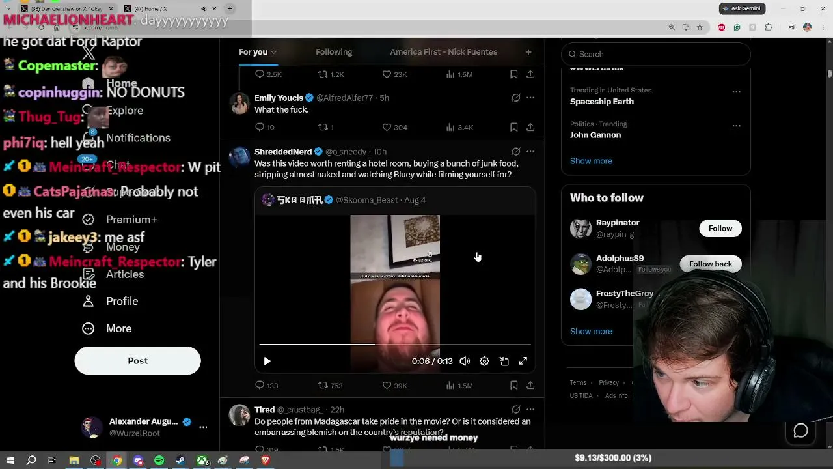The image size is (833, 469).
Task: Open the video player settings gear
Action: [x=484, y=361]
